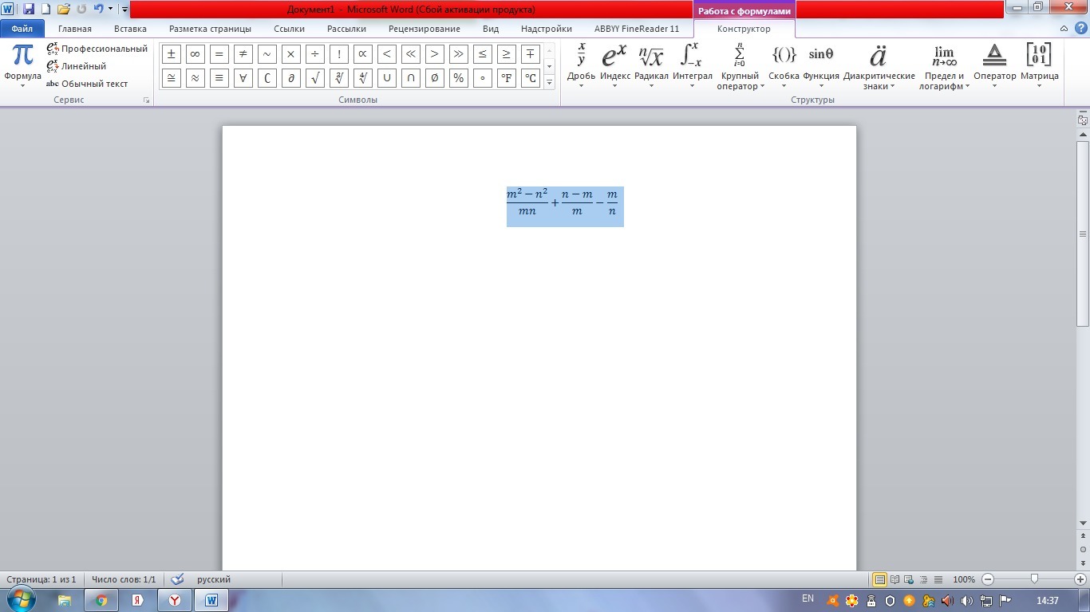Insert the multiplication sign symbol
This screenshot has height=612, width=1090.
tap(290, 54)
